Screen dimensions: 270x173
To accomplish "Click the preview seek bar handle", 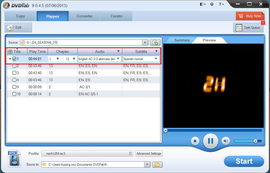I will click(166, 131).
